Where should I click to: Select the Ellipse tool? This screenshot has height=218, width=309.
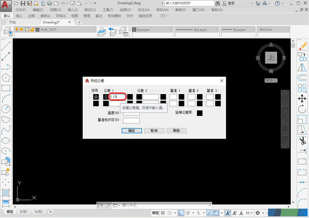tap(6, 140)
